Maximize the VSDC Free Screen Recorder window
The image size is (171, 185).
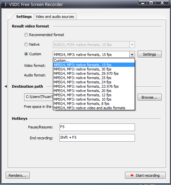pos(151,3)
